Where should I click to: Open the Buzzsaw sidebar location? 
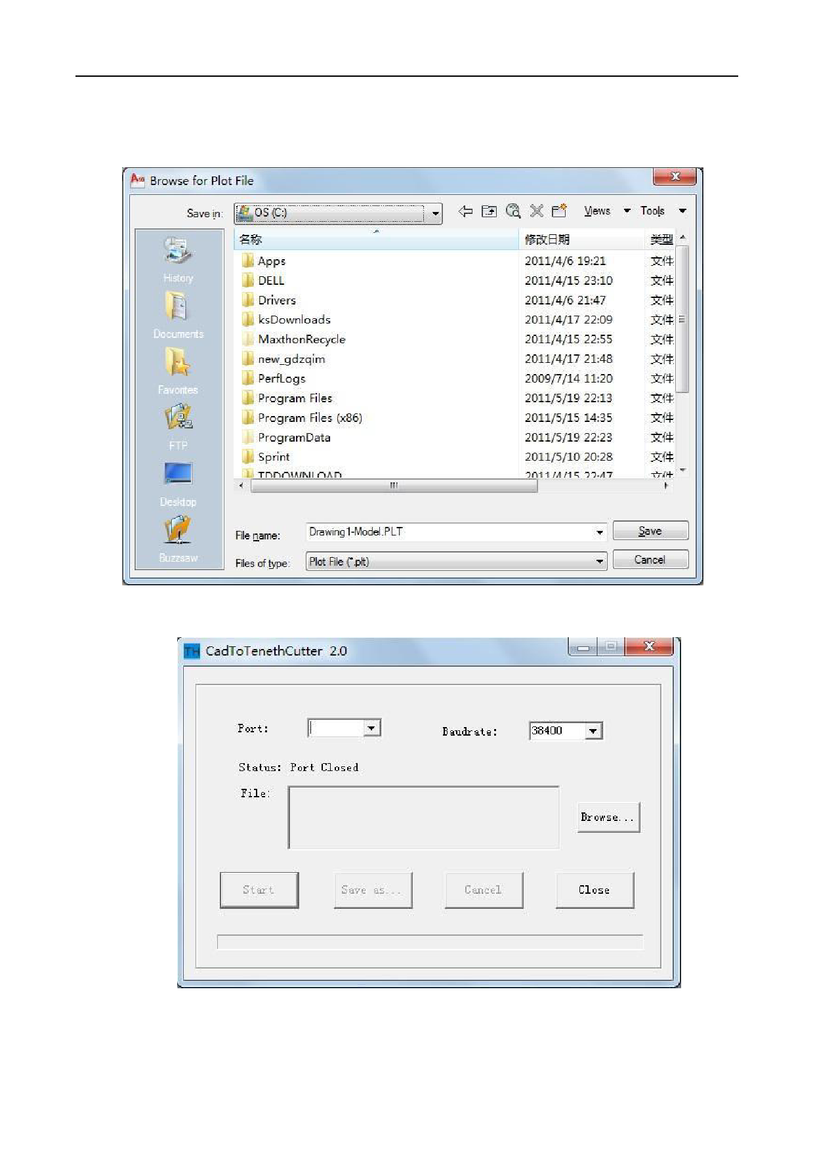tap(178, 537)
